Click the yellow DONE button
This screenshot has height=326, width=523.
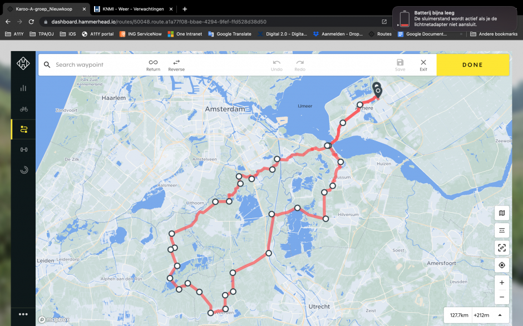[x=472, y=65]
